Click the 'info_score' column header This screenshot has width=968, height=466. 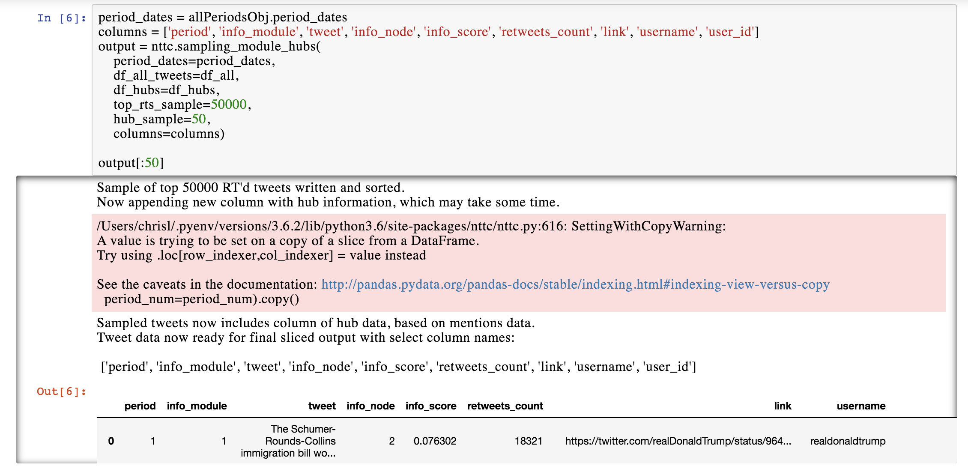[x=430, y=406]
